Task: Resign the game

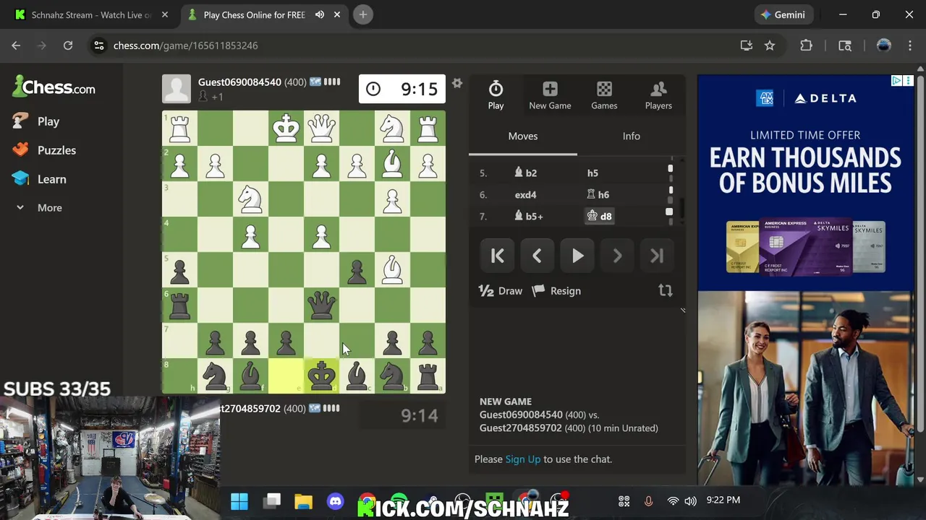Action: (556, 291)
